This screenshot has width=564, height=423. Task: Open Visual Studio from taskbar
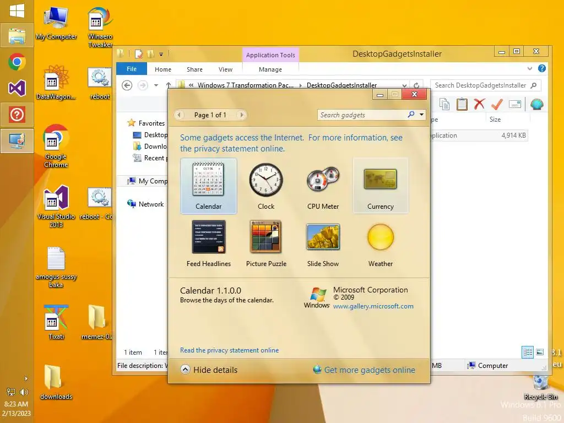(x=17, y=88)
